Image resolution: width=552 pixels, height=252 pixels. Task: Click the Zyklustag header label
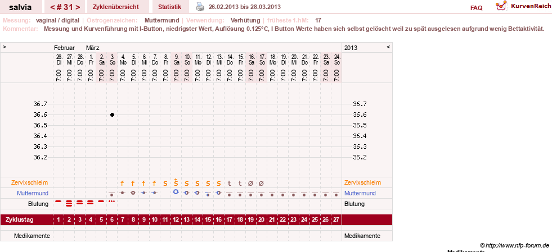click(x=20, y=219)
